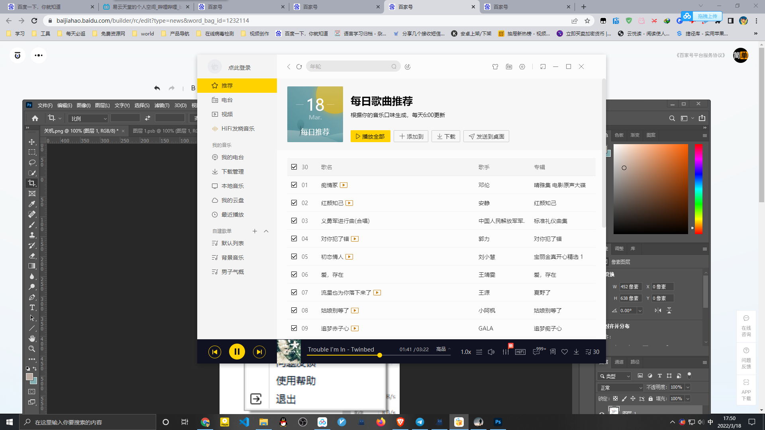Select Photoshop Eyedropper tool
Viewport: 765px width, 430px height.
[32, 204]
